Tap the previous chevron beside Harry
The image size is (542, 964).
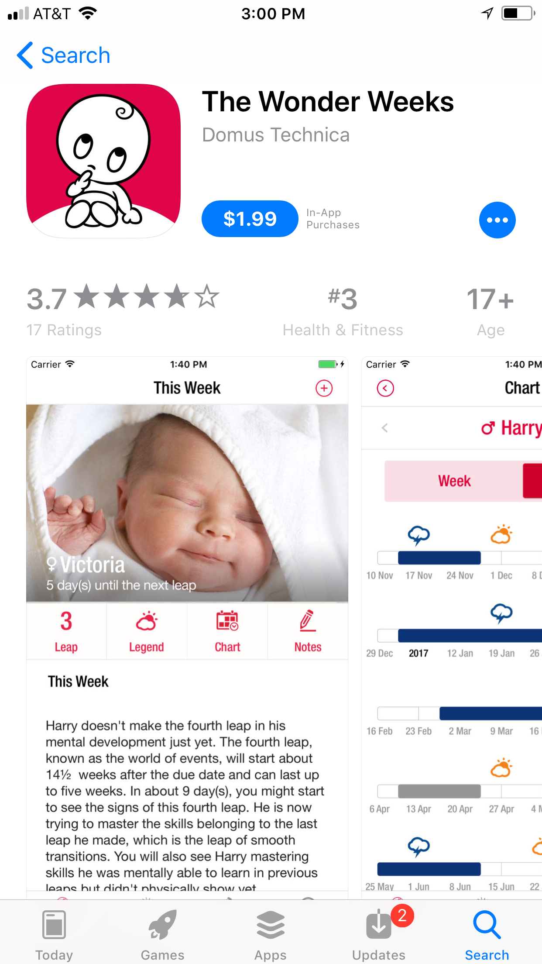click(384, 428)
